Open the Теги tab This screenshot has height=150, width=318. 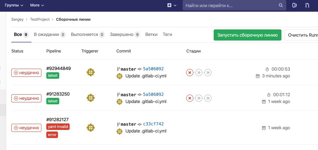coord(167,35)
